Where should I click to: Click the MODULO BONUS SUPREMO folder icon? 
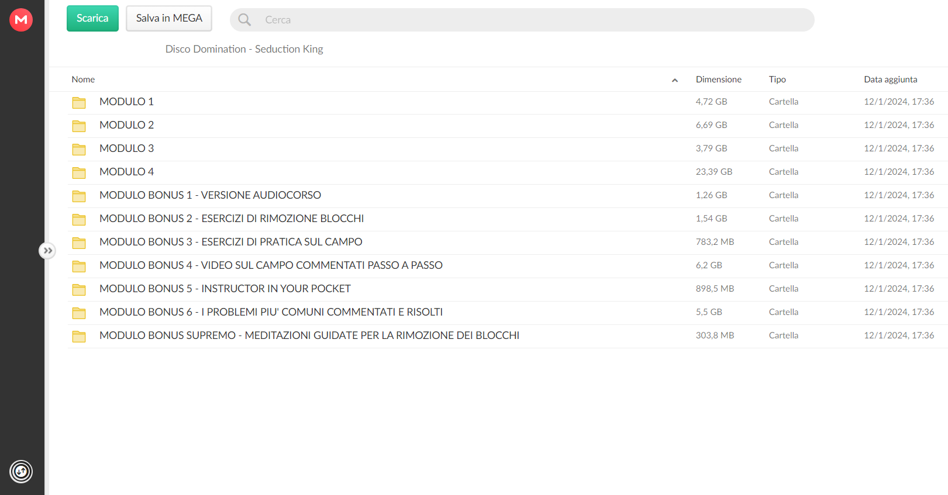79,336
